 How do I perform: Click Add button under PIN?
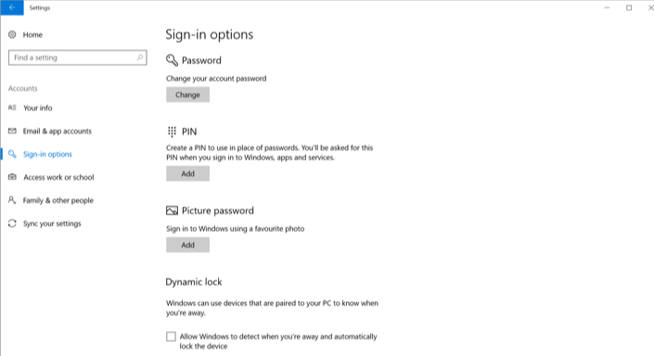tap(187, 173)
